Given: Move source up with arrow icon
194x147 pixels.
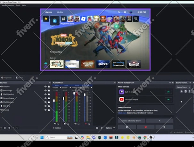Looking at the screenshot, I should click(x=14, y=128).
